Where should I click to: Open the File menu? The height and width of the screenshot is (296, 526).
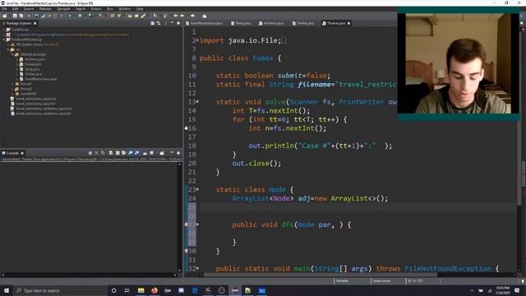[4, 9]
